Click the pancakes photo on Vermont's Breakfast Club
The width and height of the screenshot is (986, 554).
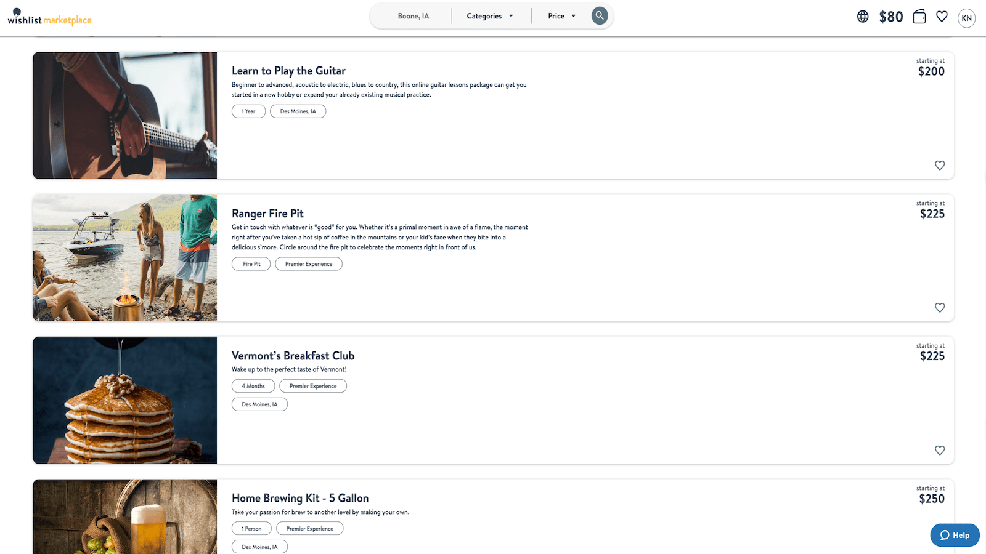[125, 400]
